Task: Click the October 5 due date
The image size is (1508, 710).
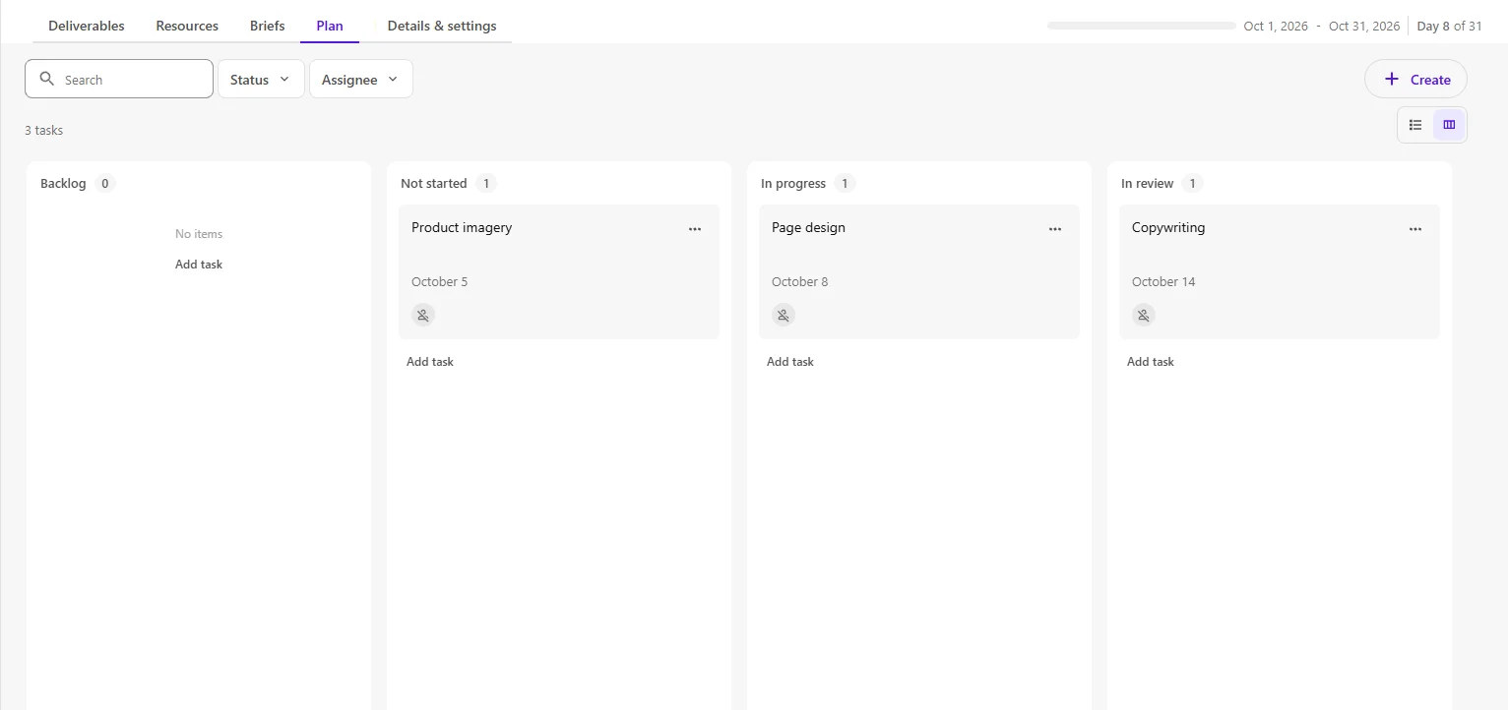Action: pyautogui.click(x=440, y=281)
